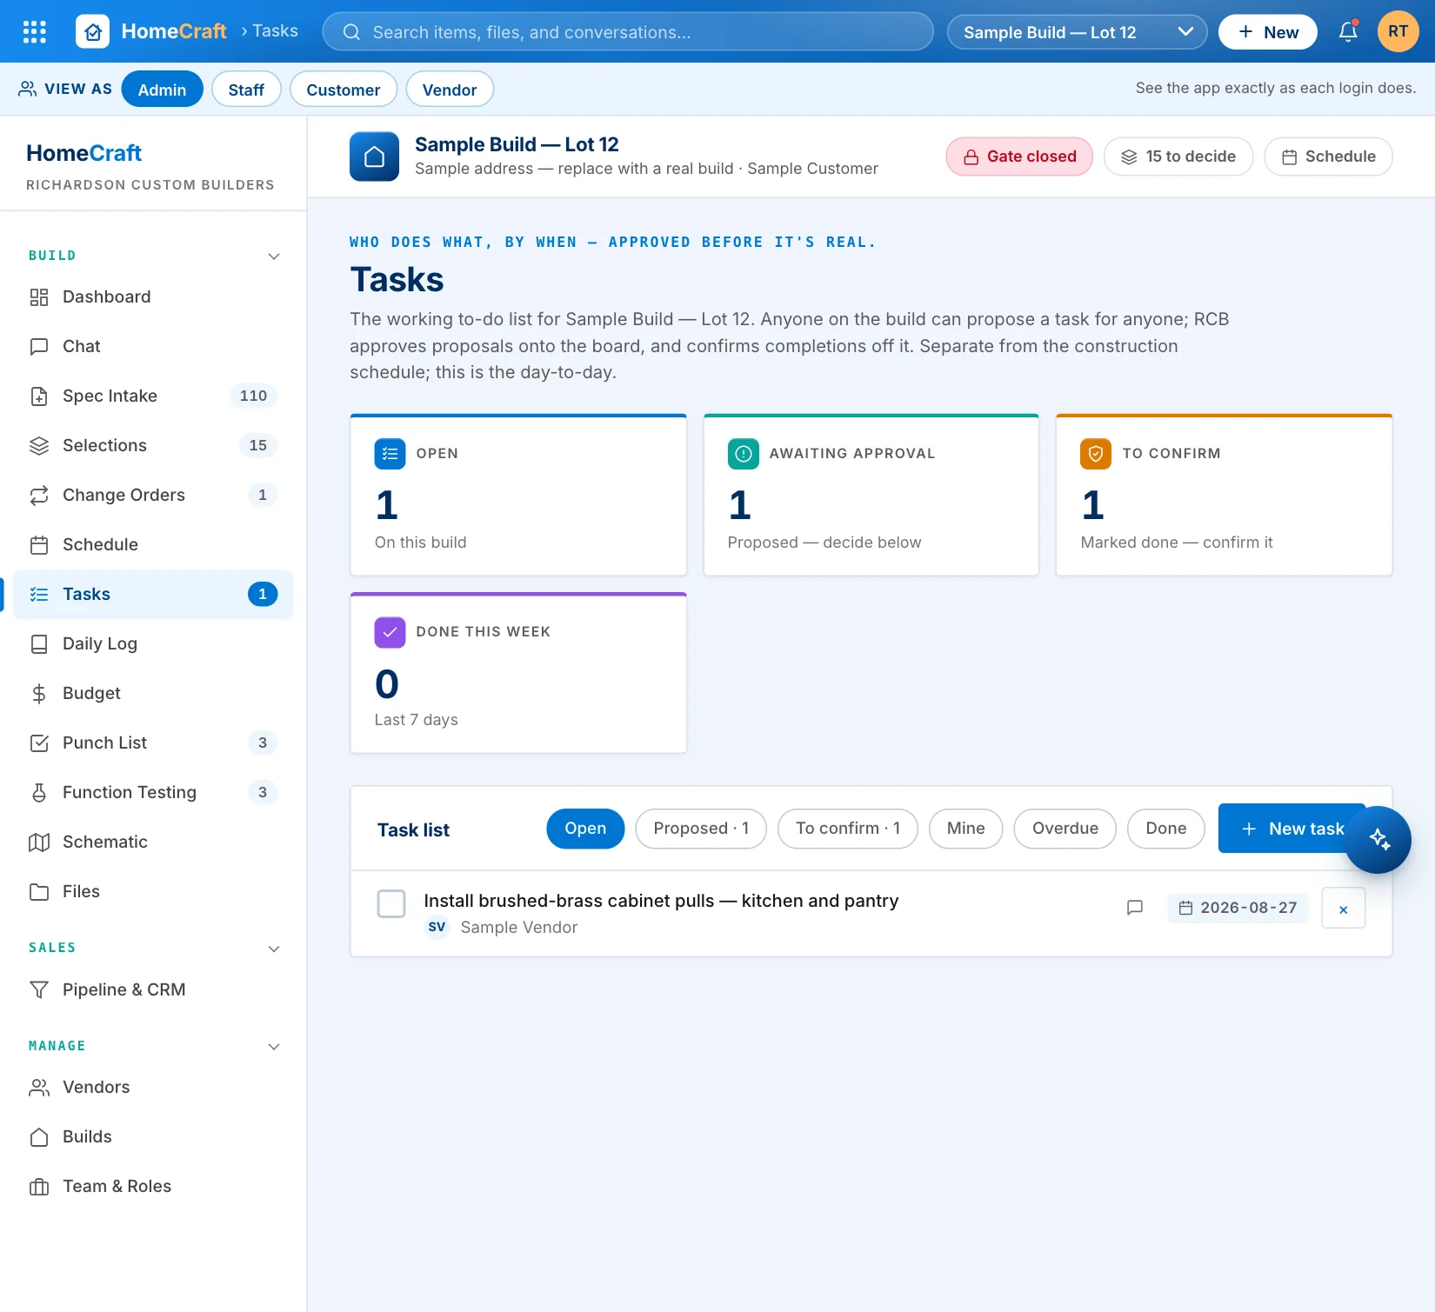Image resolution: width=1435 pixels, height=1312 pixels.
Task: Click the New button in top bar
Action: click(x=1267, y=32)
